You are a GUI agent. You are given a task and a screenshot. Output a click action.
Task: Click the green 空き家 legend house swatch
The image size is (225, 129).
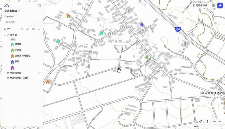[x=12, y=50]
